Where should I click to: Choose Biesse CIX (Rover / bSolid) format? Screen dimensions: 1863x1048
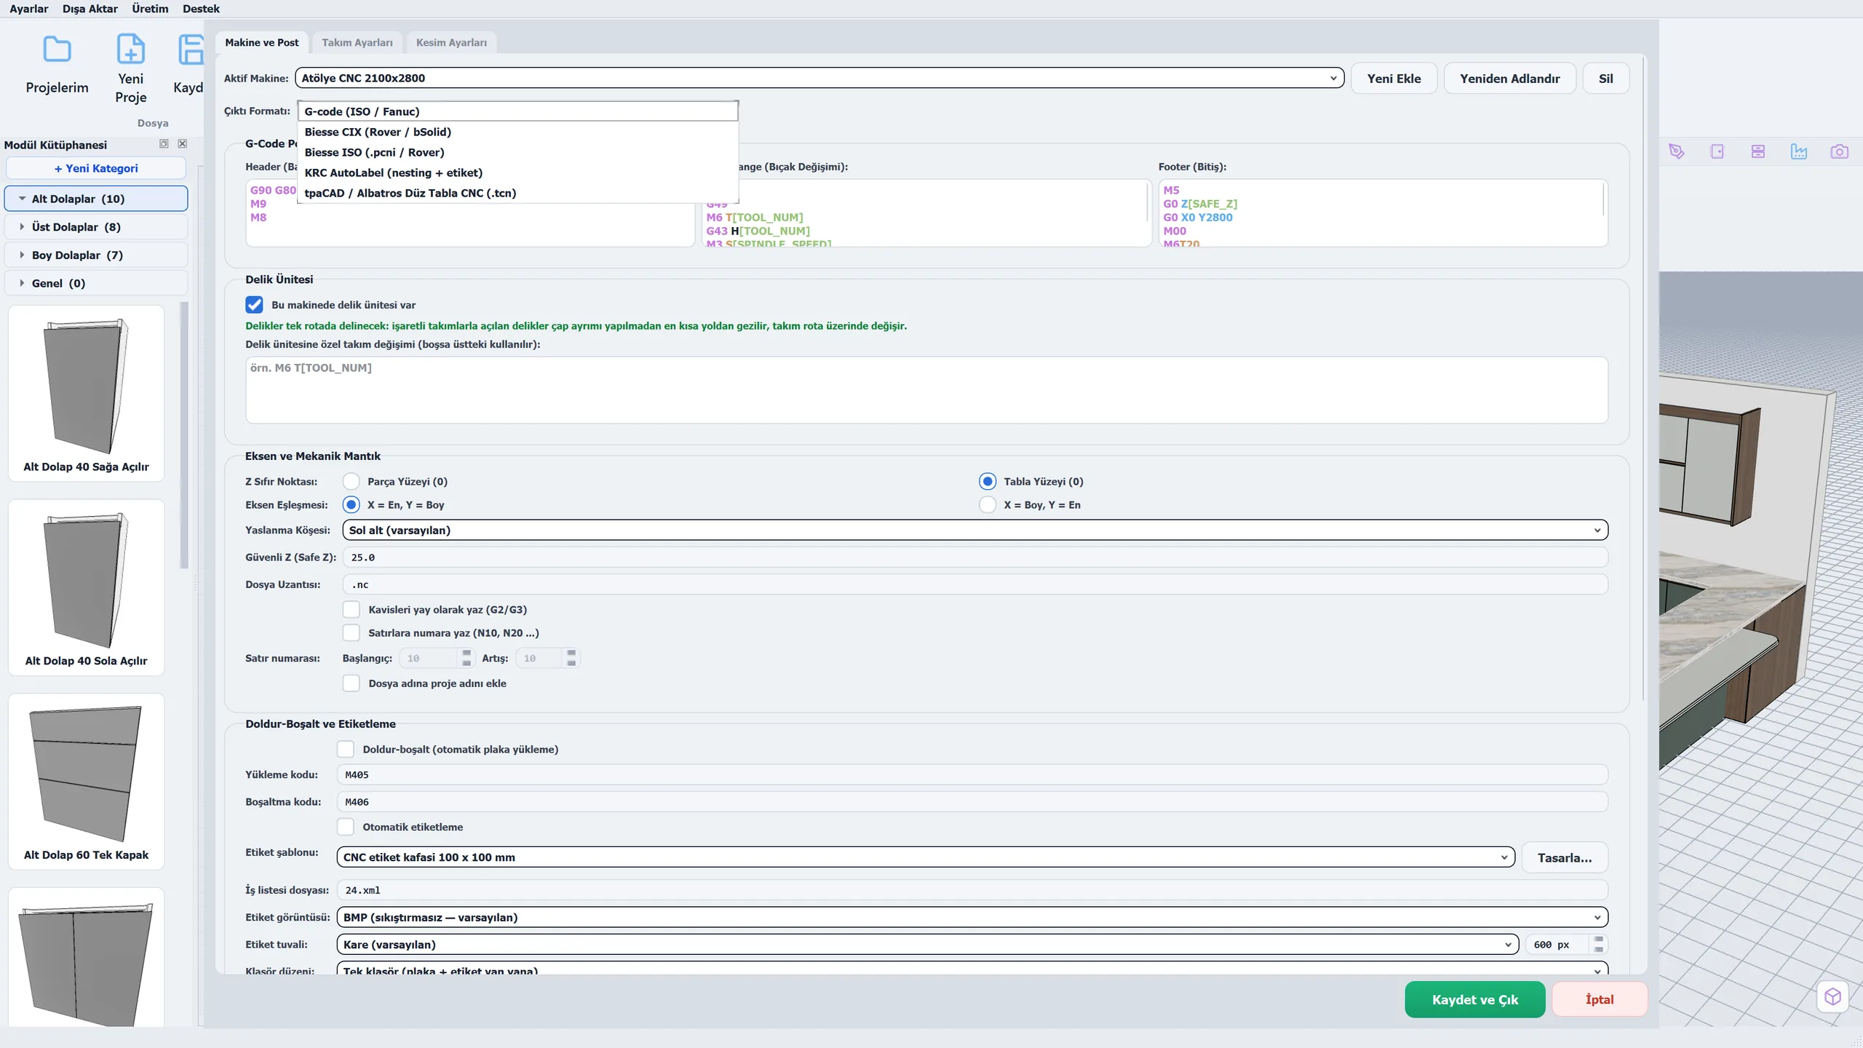click(x=518, y=132)
